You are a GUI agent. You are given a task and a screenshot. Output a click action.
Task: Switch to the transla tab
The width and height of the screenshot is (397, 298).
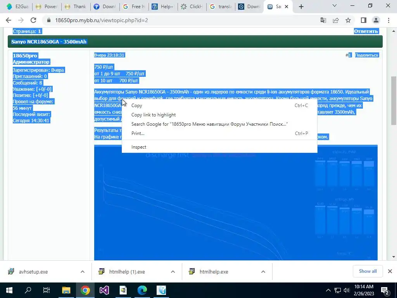point(221,7)
